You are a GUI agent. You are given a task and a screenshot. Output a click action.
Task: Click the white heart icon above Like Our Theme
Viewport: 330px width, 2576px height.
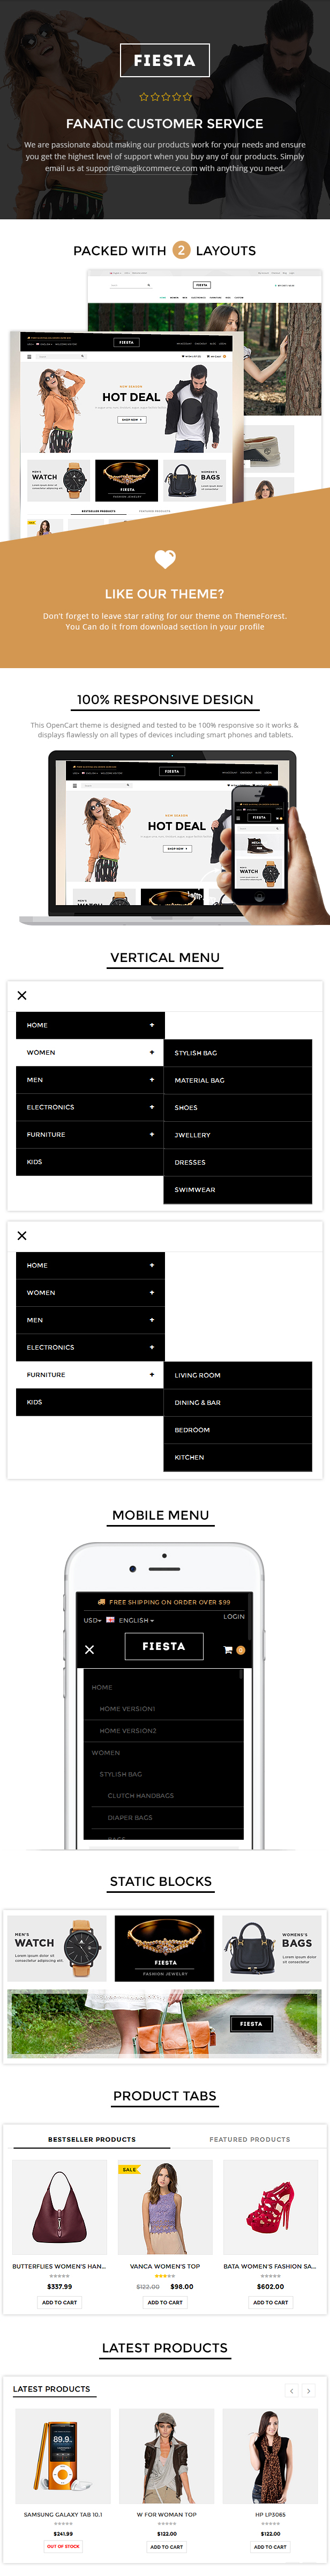[165, 559]
